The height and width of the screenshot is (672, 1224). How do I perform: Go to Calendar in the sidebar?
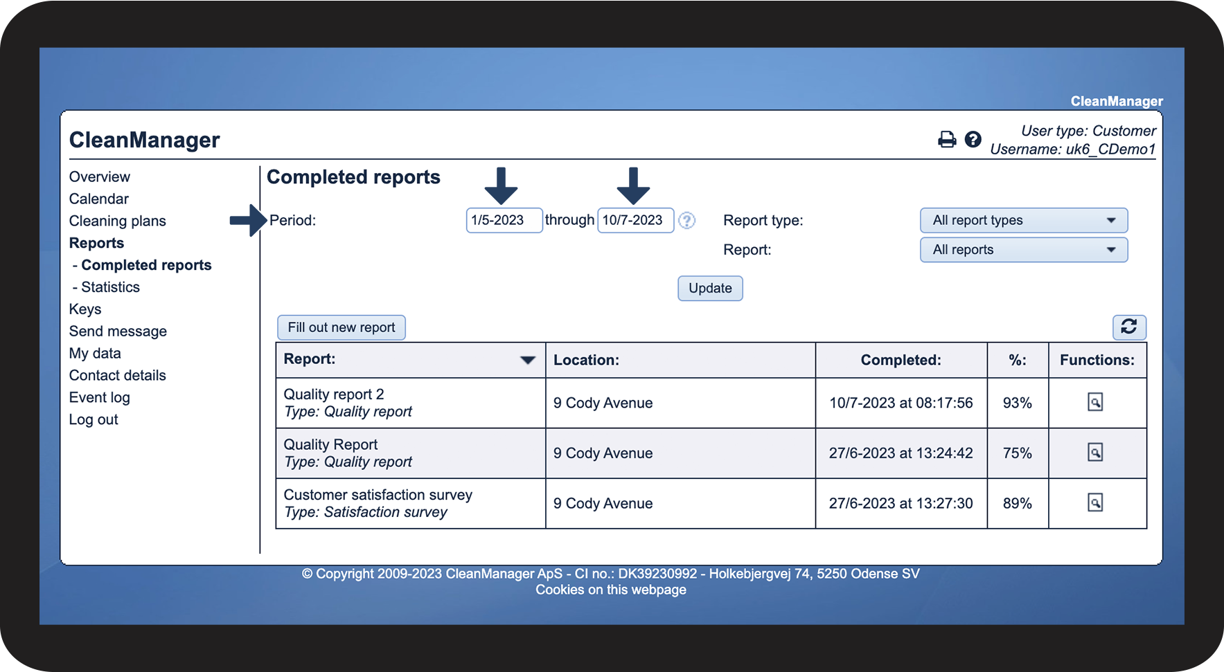(x=98, y=199)
